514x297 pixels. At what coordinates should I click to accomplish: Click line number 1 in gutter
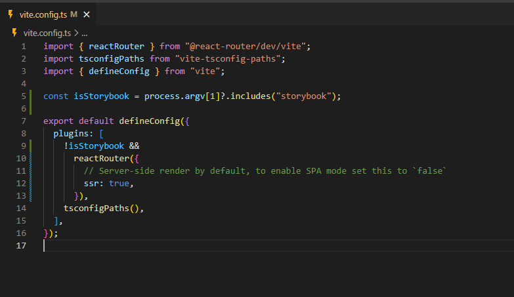click(24, 47)
